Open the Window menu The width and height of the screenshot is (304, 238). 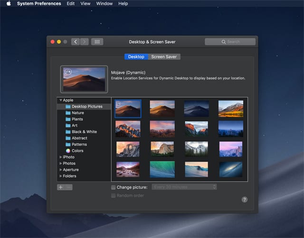[x=104, y=4]
